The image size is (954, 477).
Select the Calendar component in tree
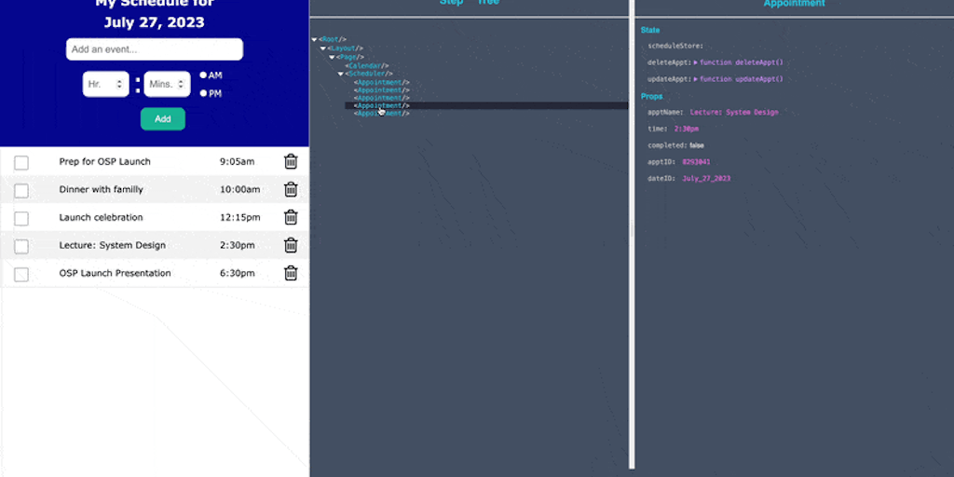tap(368, 65)
